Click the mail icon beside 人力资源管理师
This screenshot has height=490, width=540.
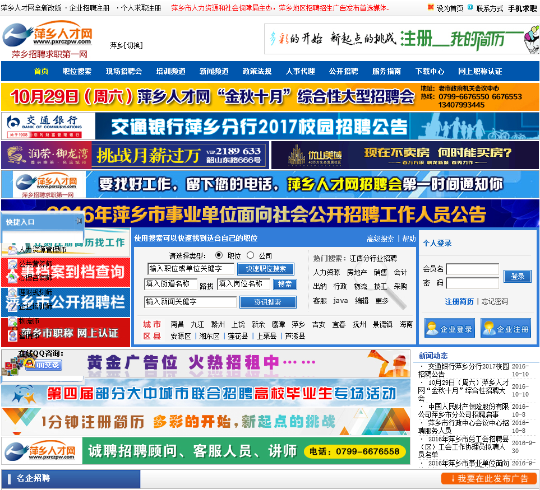[x=13, y=250]
